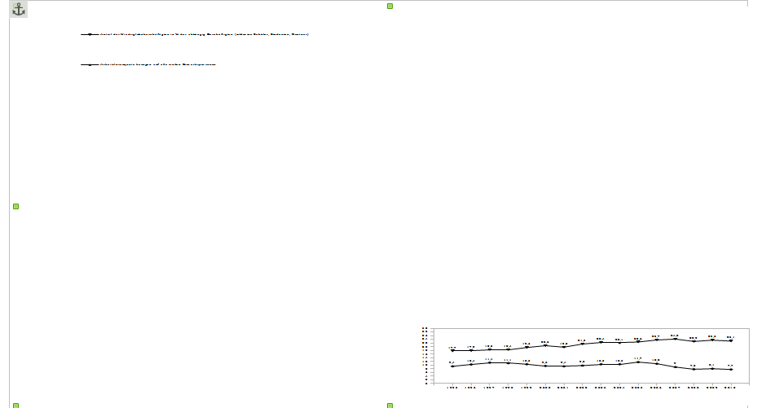Select the green resize handle at top center
Image resolution: width=757 pixels, height=408 pixels.
(x=390, y=7)
